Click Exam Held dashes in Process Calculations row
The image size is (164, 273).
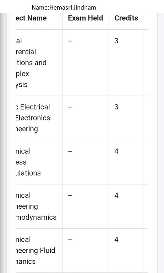(x=70, y=151)
